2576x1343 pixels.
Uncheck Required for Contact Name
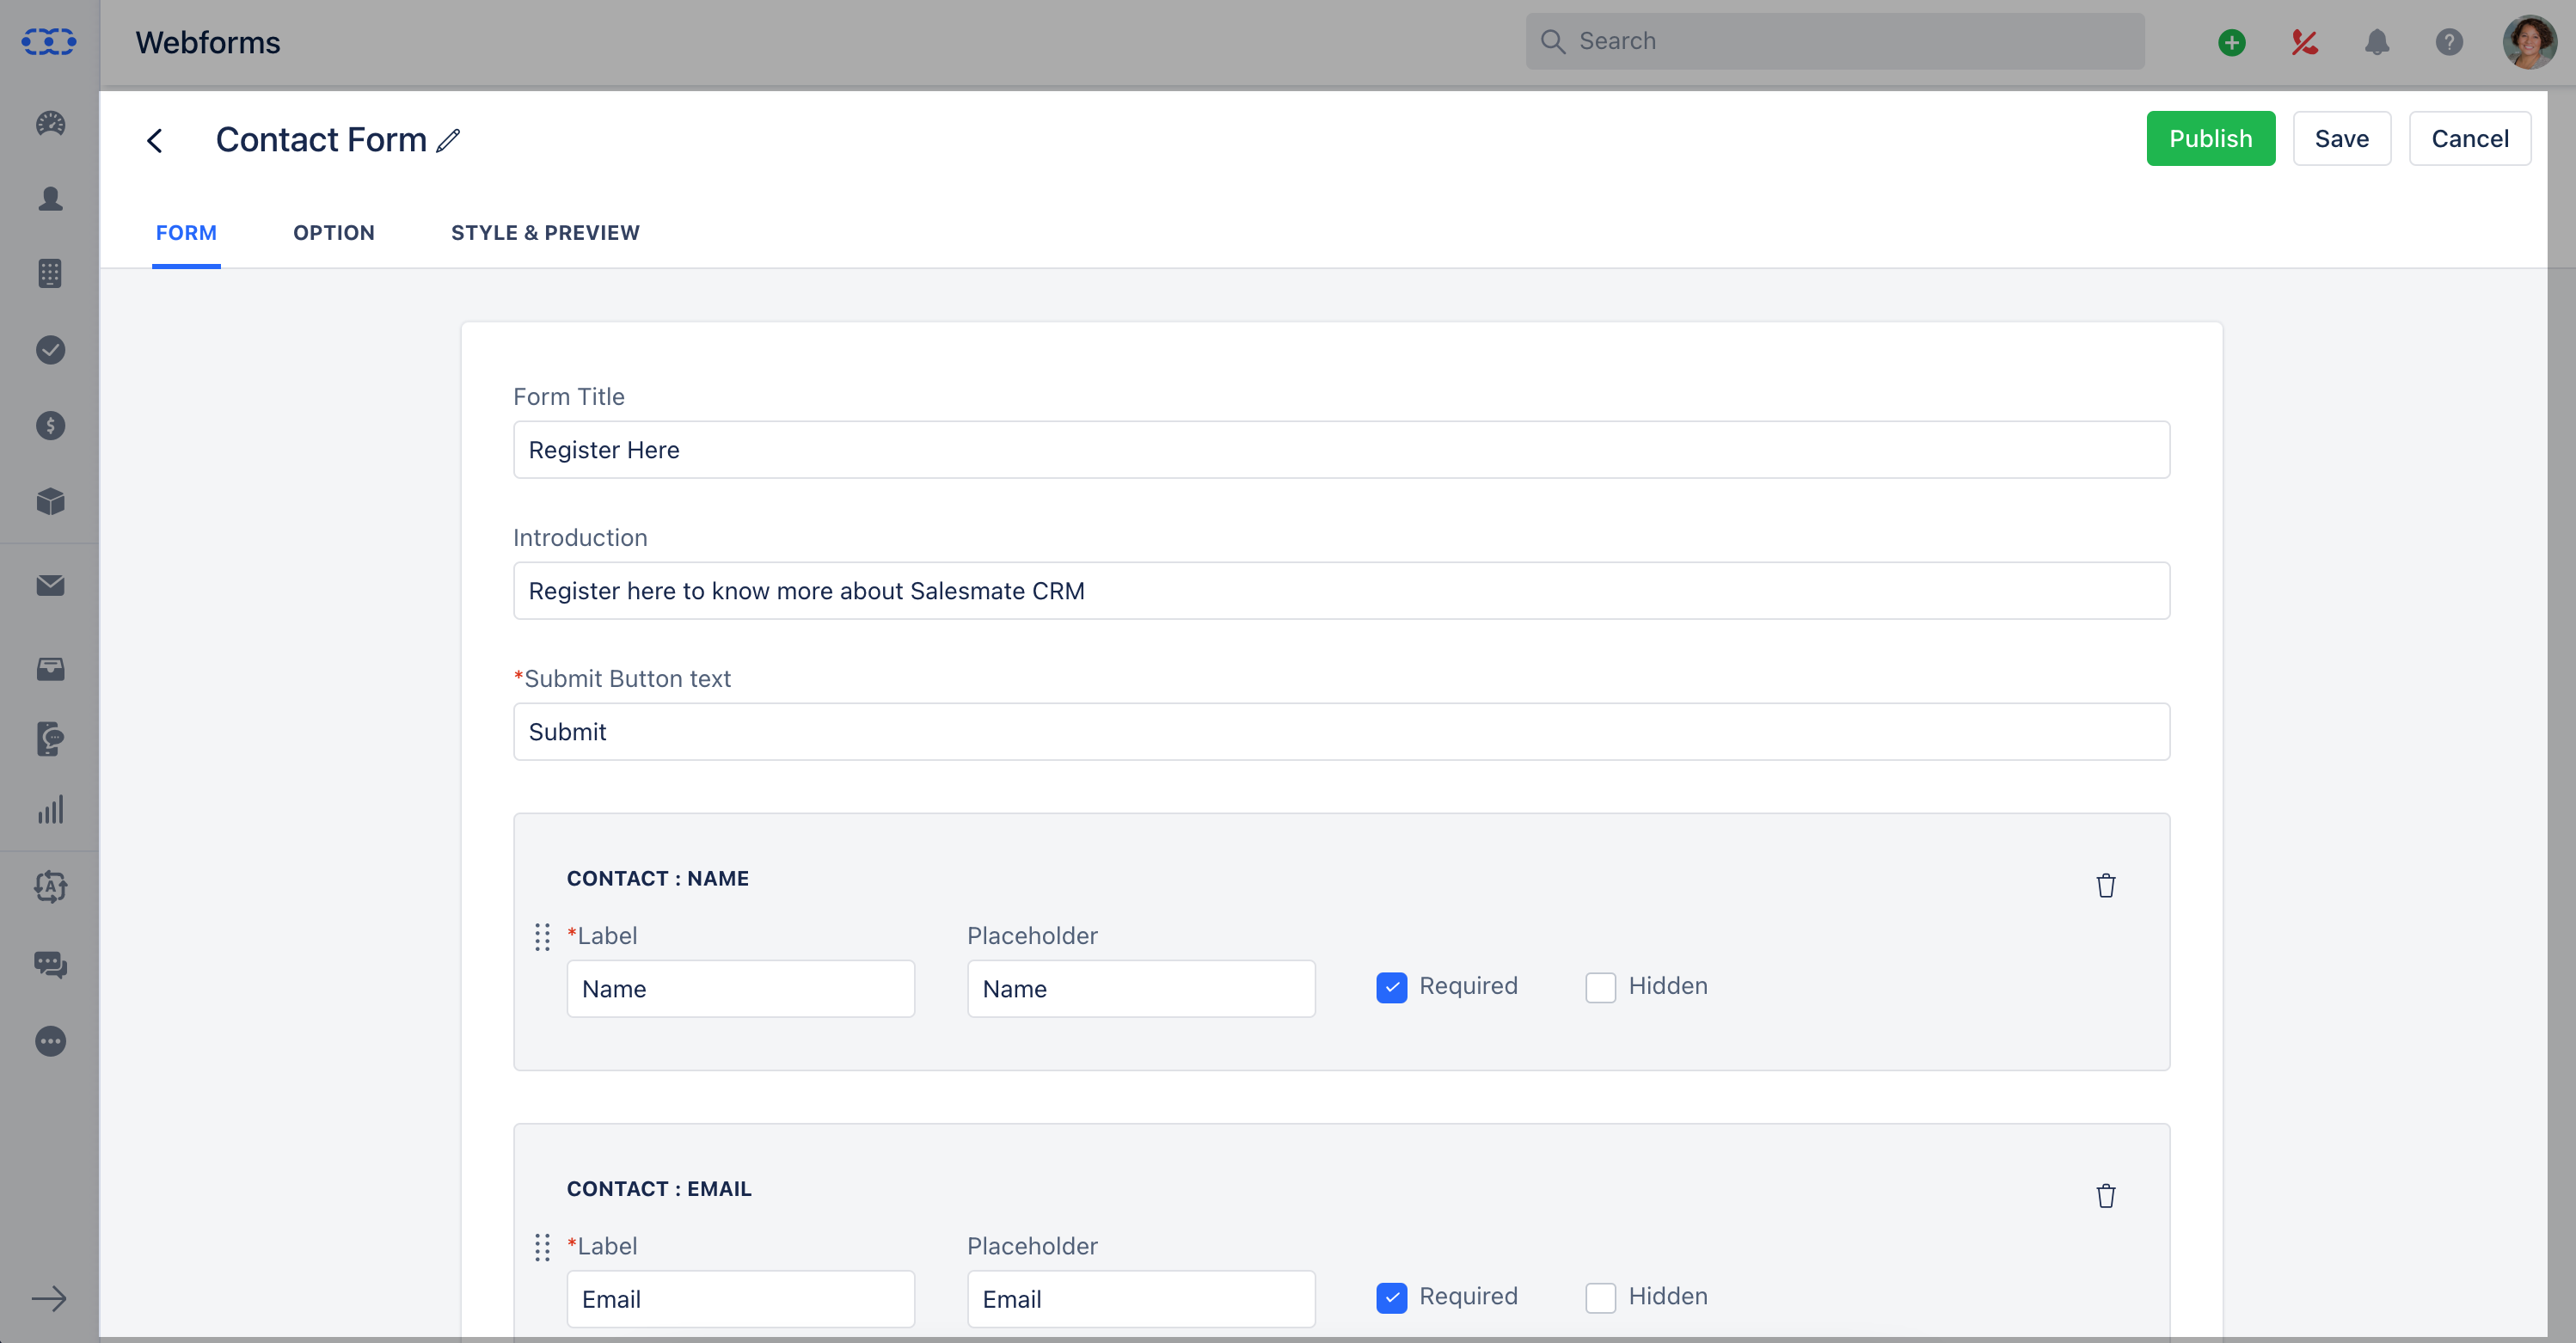[x=1391, y=987]
